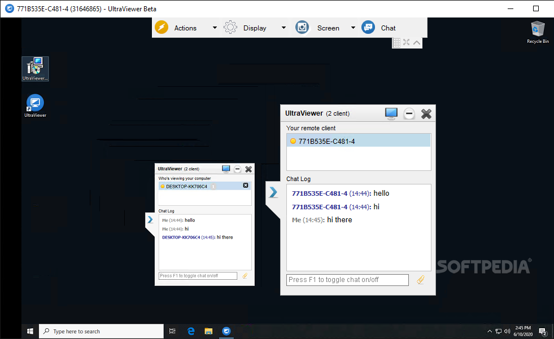
Task: Minimize the small UltraViewer chat panel
Action: tap(237, 169)
